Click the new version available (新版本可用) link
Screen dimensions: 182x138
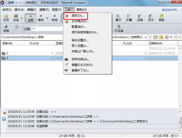click(170, 10)
